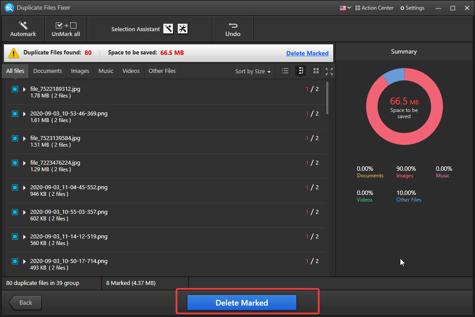Minimize the Duplicate Files Fixer window

(439, 8)
